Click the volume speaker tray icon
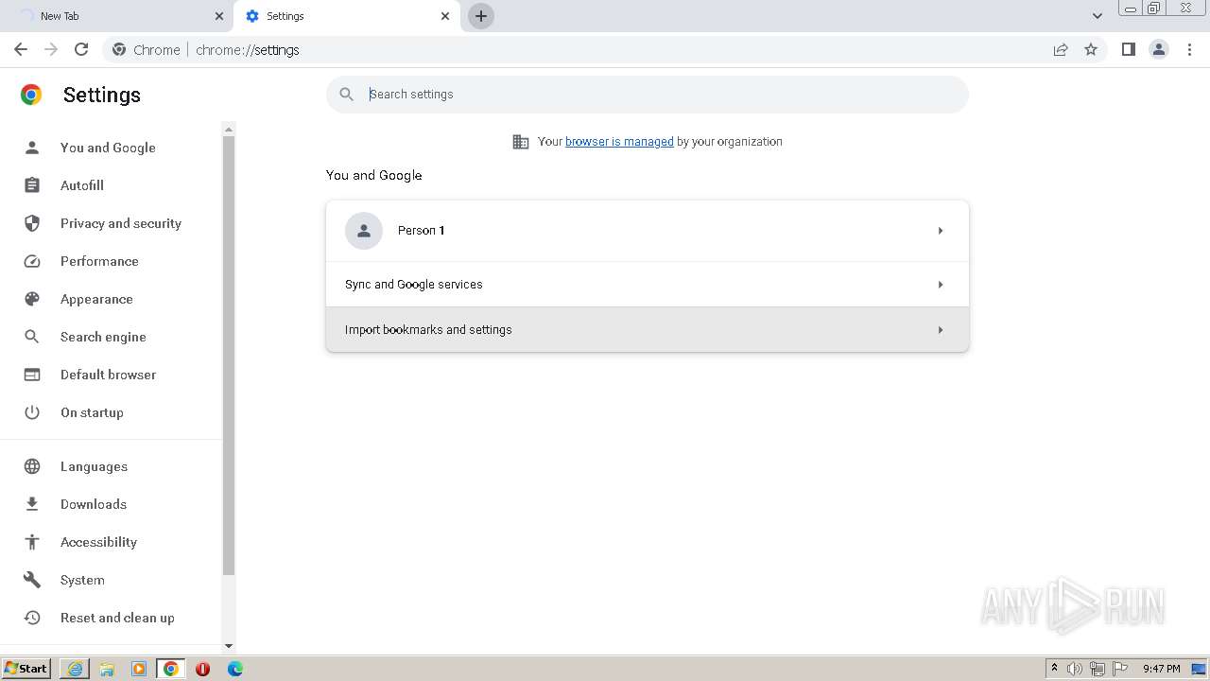This screenshot has height=681, width=1210. [1075, 669]
